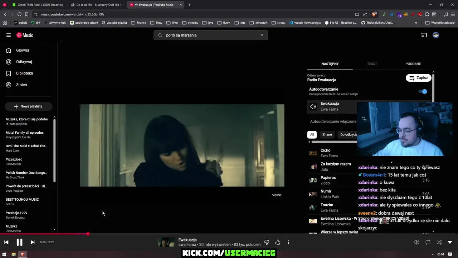Save the queue with Zapisz button
458x258 pixels.
tap(418, 78)
